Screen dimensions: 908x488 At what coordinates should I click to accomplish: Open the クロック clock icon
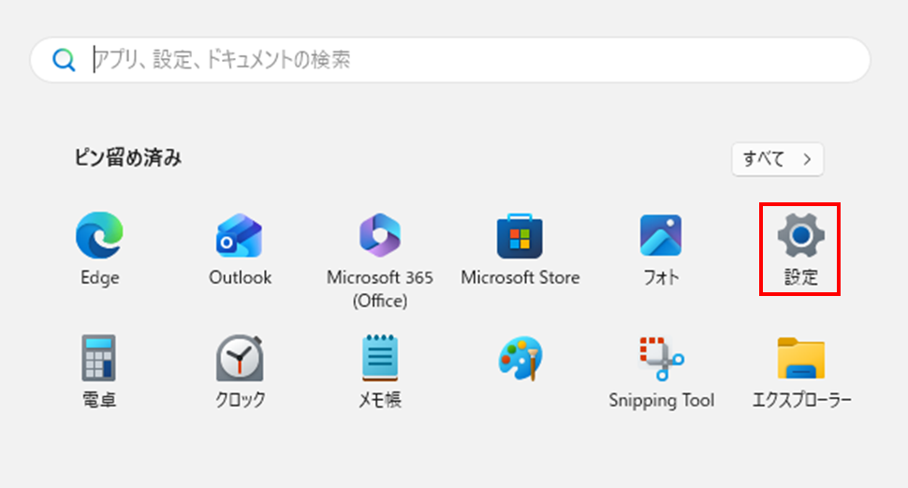[x=240, y=359]
